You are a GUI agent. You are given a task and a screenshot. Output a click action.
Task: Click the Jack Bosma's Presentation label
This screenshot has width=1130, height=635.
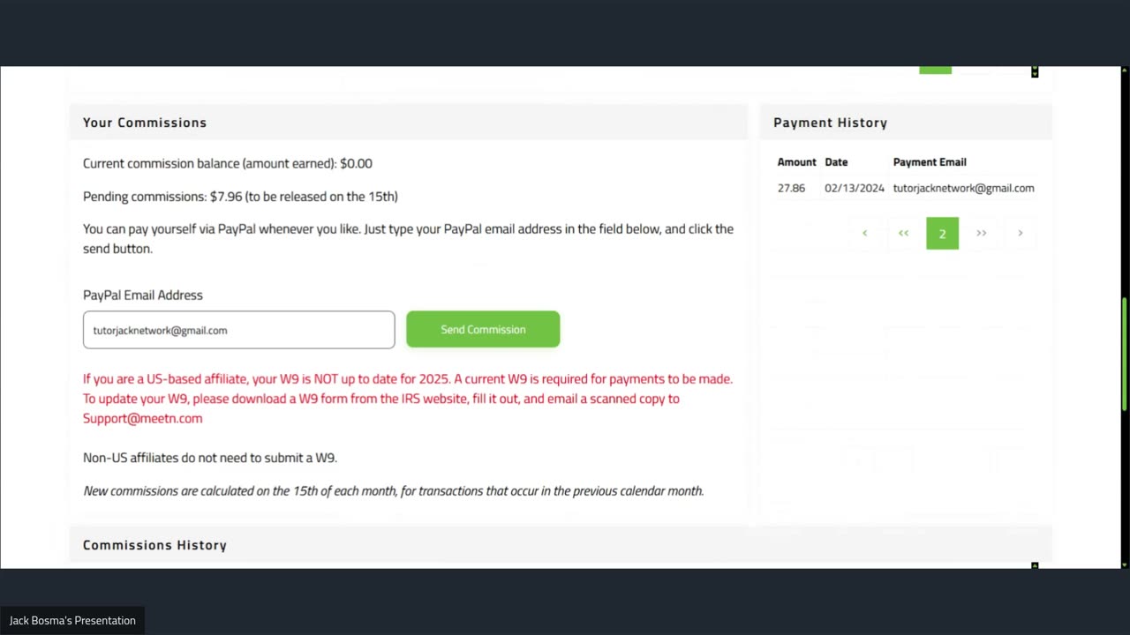click(72, 620)
